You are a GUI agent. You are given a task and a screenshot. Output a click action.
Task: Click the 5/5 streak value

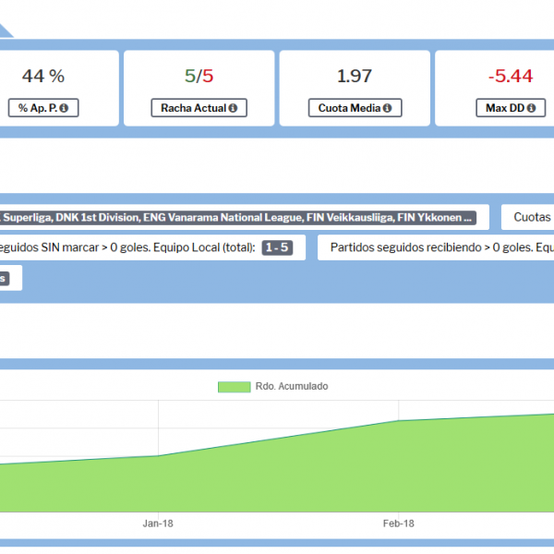coord(199,76)
